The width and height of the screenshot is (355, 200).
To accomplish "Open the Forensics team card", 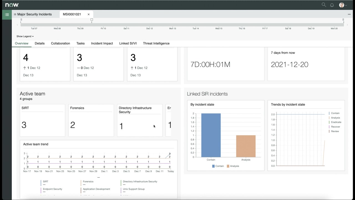I will 91,120.
